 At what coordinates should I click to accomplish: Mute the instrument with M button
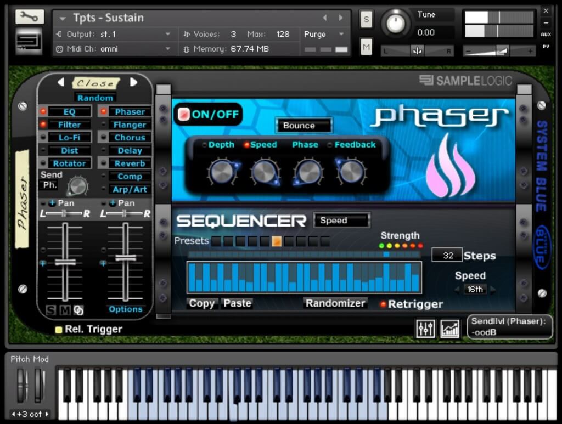point(366,47)
